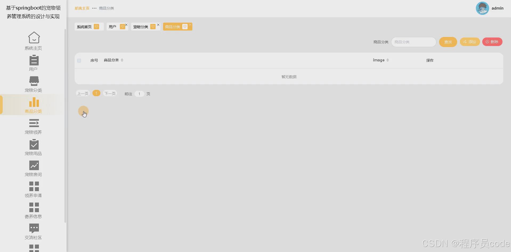Click the breadcrumb ellipsis separator icon
511x252 pixels.
(x=94, y=8)
